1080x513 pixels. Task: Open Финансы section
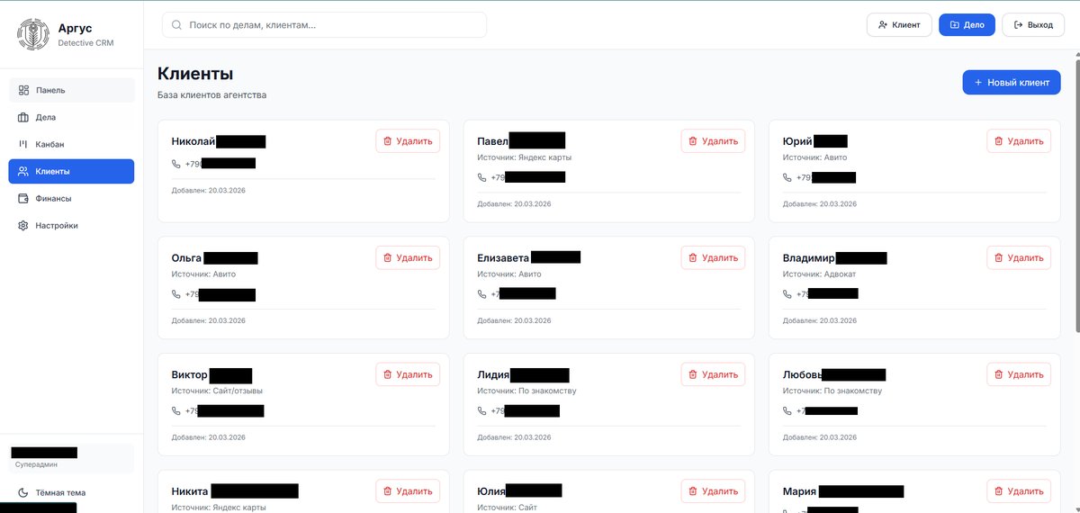point(53,198)
